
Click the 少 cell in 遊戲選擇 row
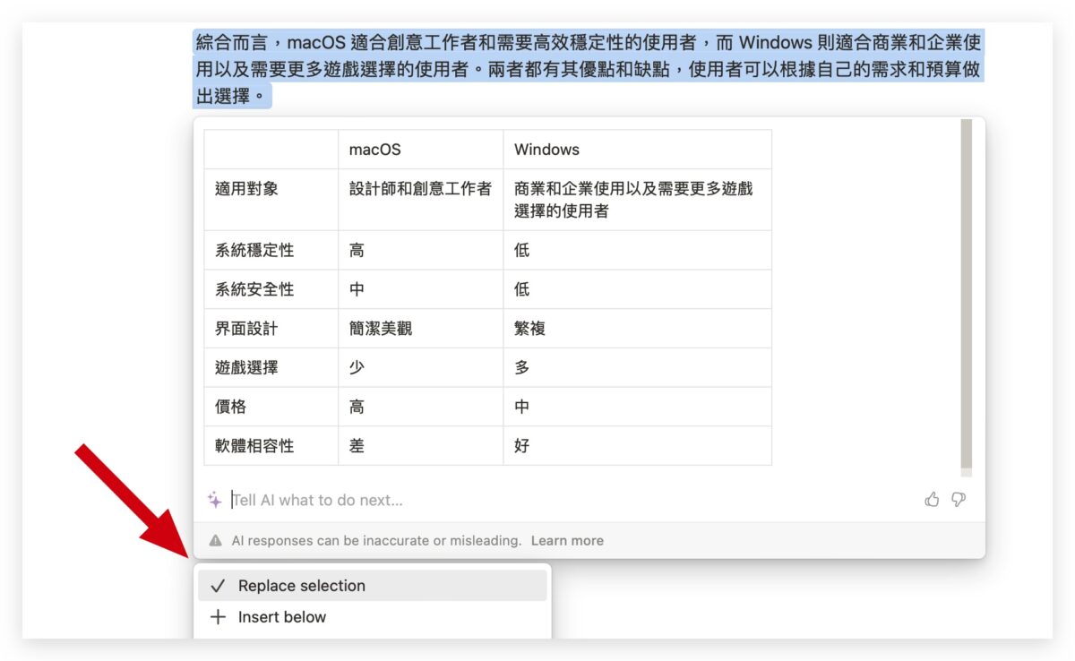[x=421, y=367]
